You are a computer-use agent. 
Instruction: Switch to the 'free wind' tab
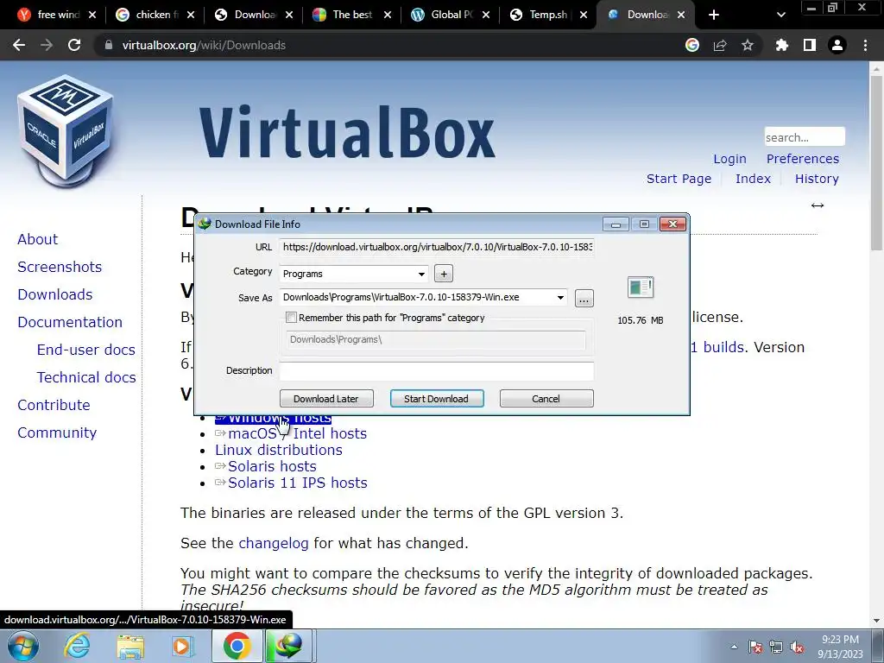51,15
